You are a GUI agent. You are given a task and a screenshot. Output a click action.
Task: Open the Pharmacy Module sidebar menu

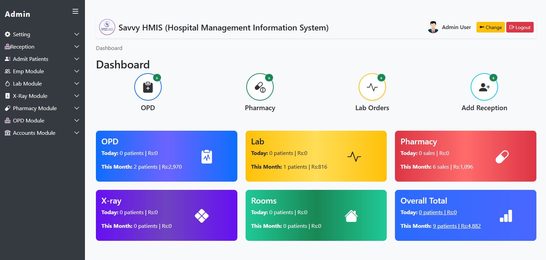coord(35,108)
